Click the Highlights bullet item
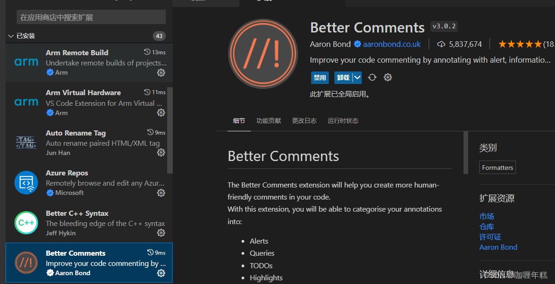 [266, 278]
